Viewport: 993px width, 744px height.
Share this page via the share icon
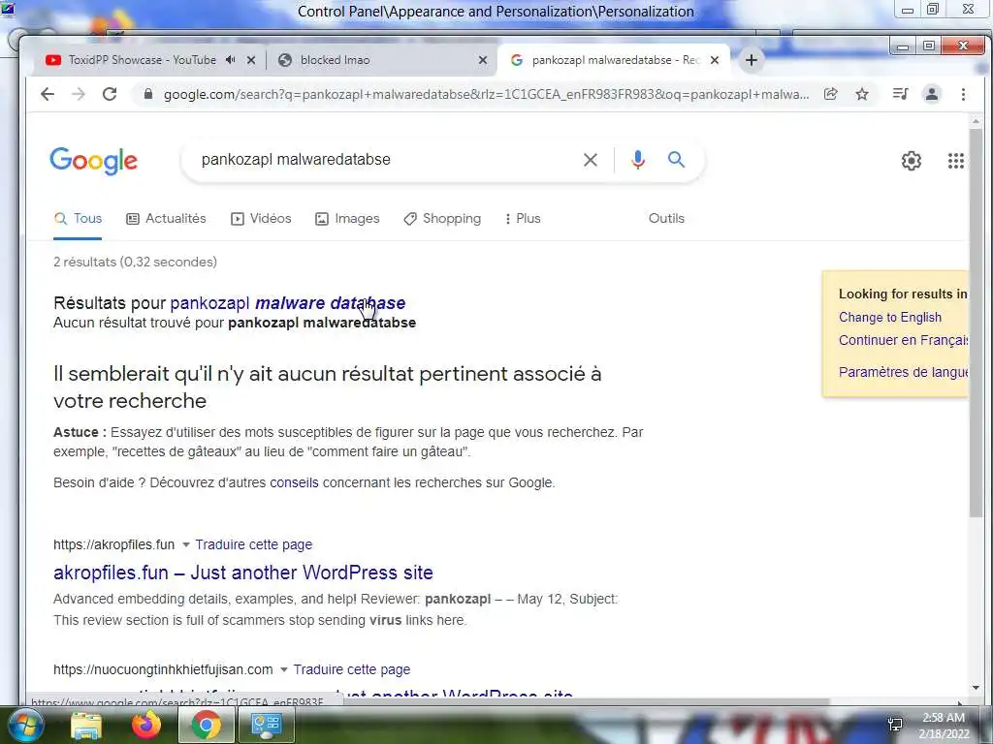[830, 94]
